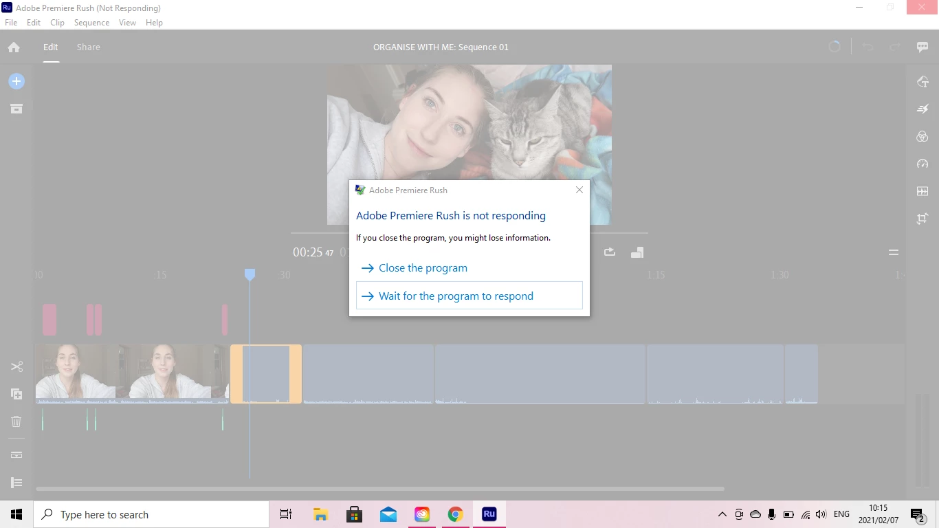Close the not responding dialog with X

coord(579,190)
